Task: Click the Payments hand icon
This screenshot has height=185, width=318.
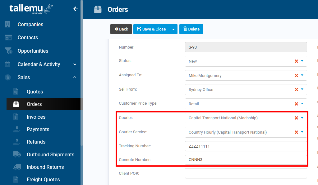Action: pyautogui.click(x=16, y=129)
